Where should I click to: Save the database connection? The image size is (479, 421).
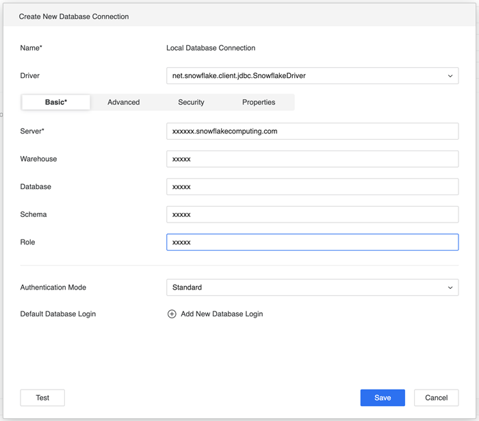pos(383,398)
